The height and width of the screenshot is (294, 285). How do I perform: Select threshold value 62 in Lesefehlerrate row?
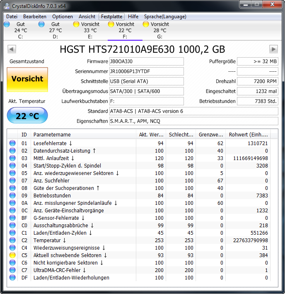[x=220, y=143]
